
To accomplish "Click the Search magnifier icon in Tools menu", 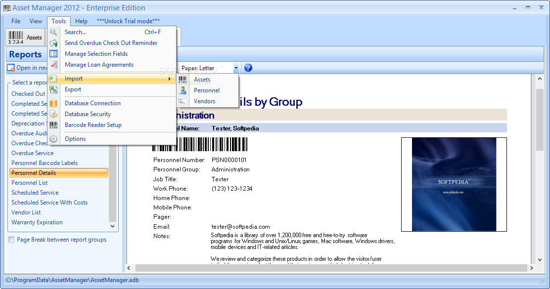I will (53, 32).
